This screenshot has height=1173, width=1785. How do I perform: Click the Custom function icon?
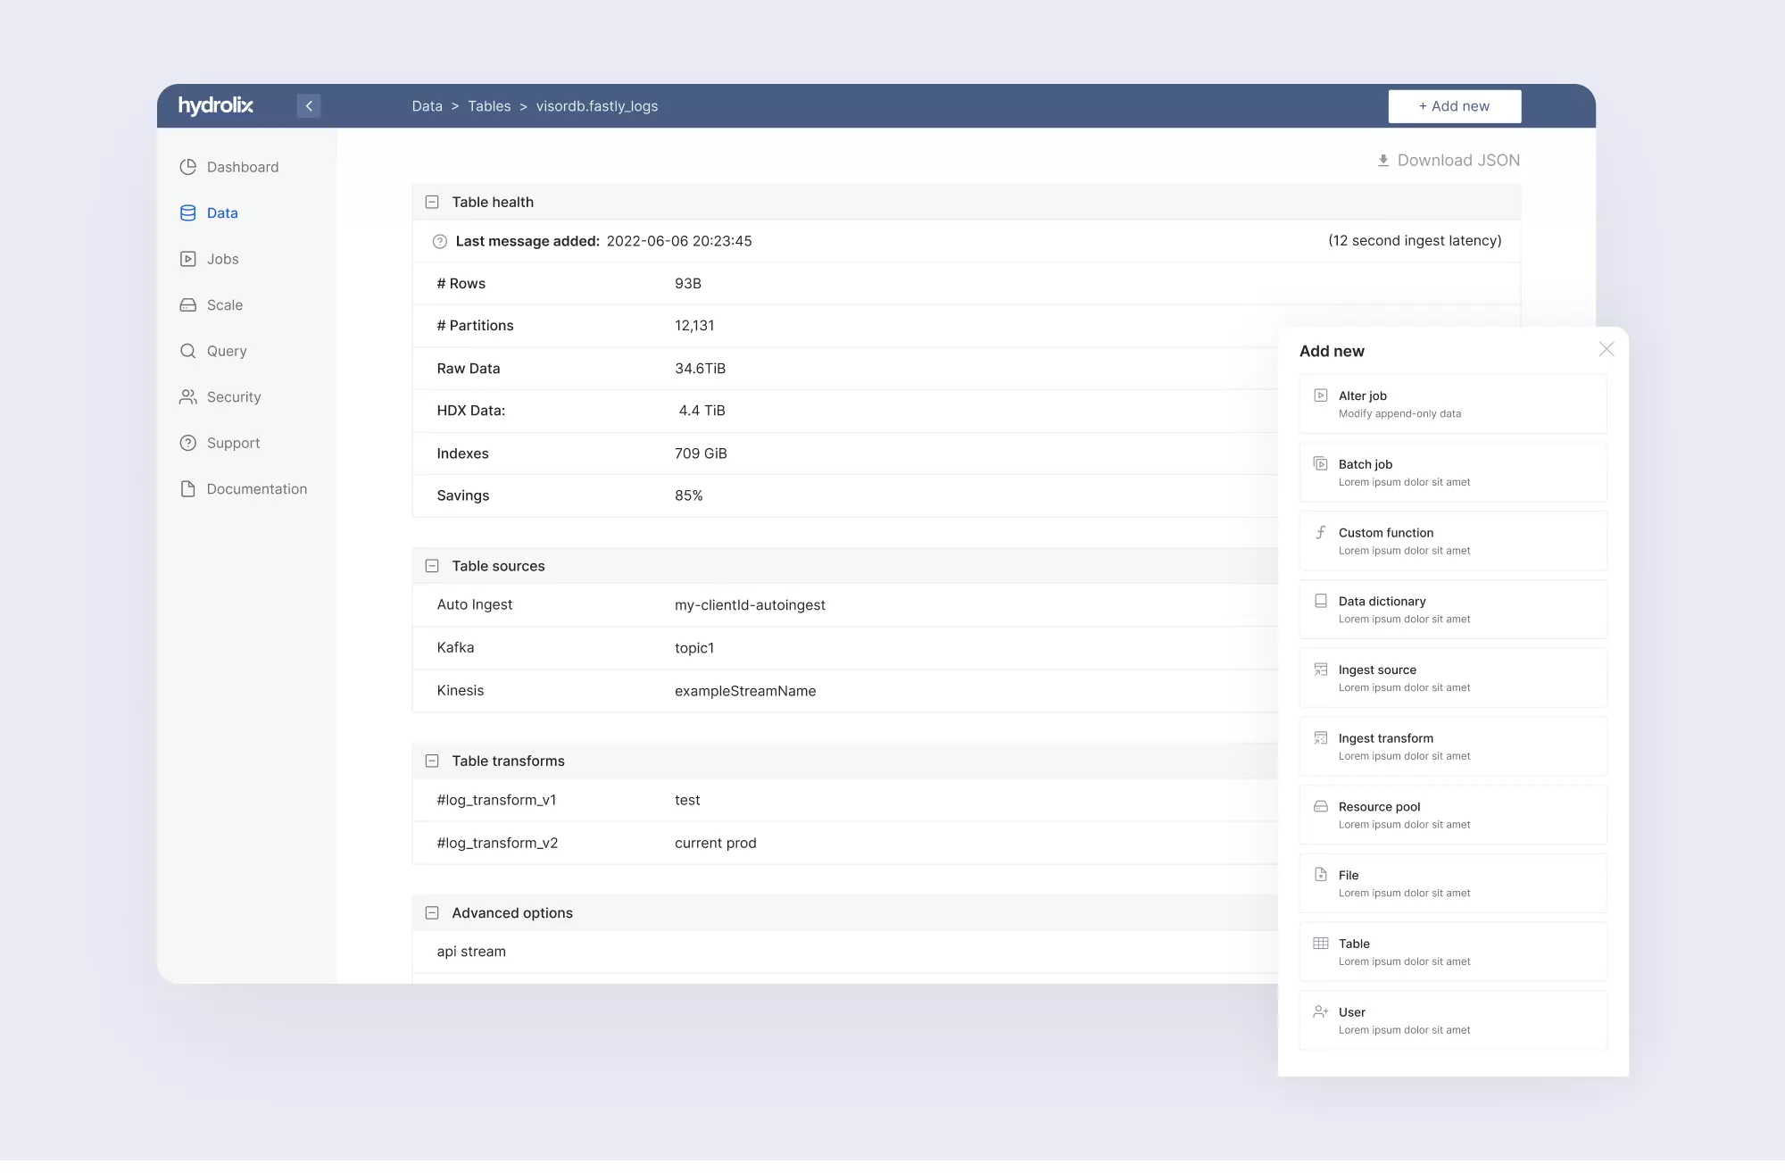pyautogui.click(x=1321, y=533)
